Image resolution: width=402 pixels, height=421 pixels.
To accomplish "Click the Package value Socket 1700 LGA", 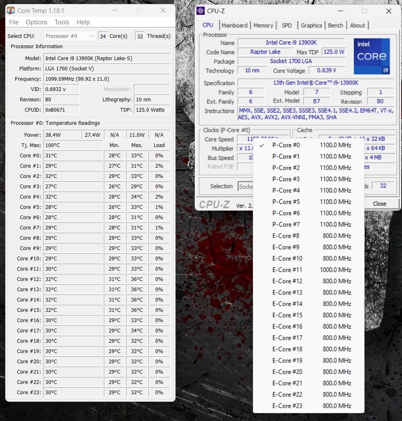I will point(291,61).
